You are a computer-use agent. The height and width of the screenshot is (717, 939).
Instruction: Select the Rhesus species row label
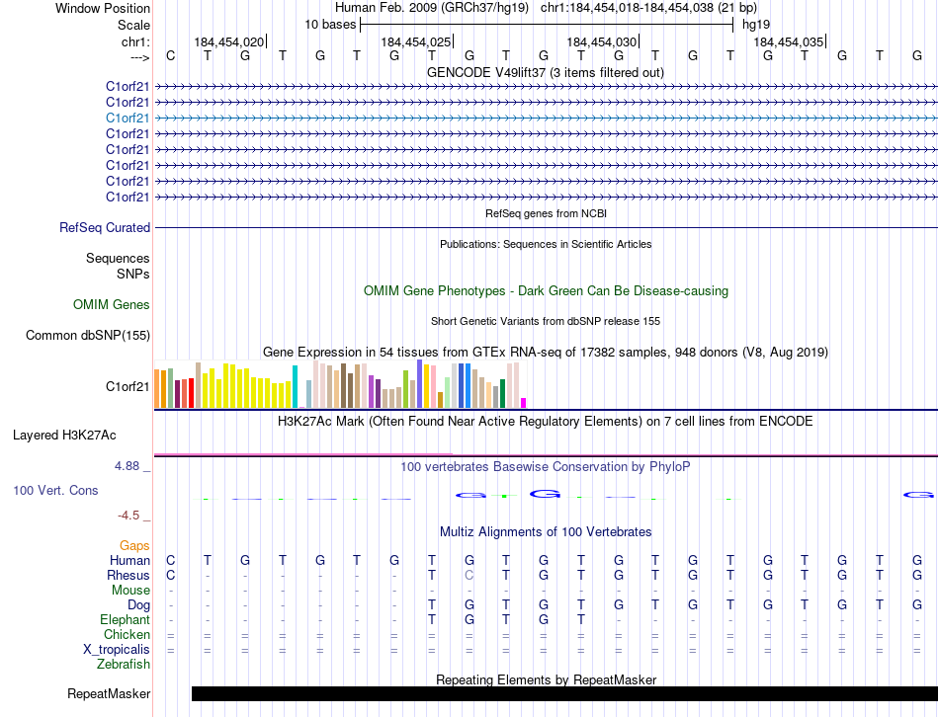(128, 576)
